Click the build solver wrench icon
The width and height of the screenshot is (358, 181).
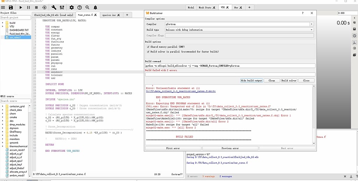coord(54,7)
